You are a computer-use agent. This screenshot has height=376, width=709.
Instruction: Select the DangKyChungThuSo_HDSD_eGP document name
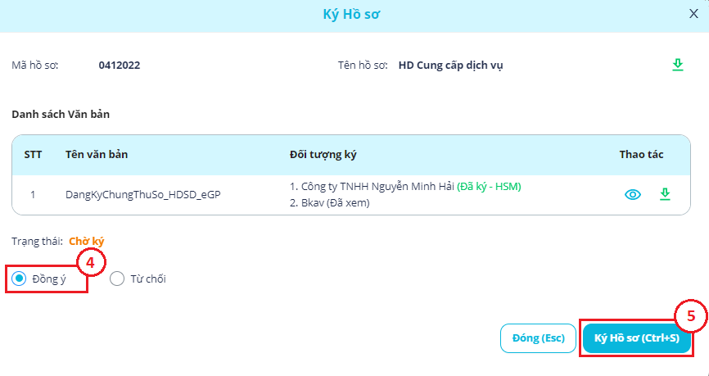click(x=143, y=195)
